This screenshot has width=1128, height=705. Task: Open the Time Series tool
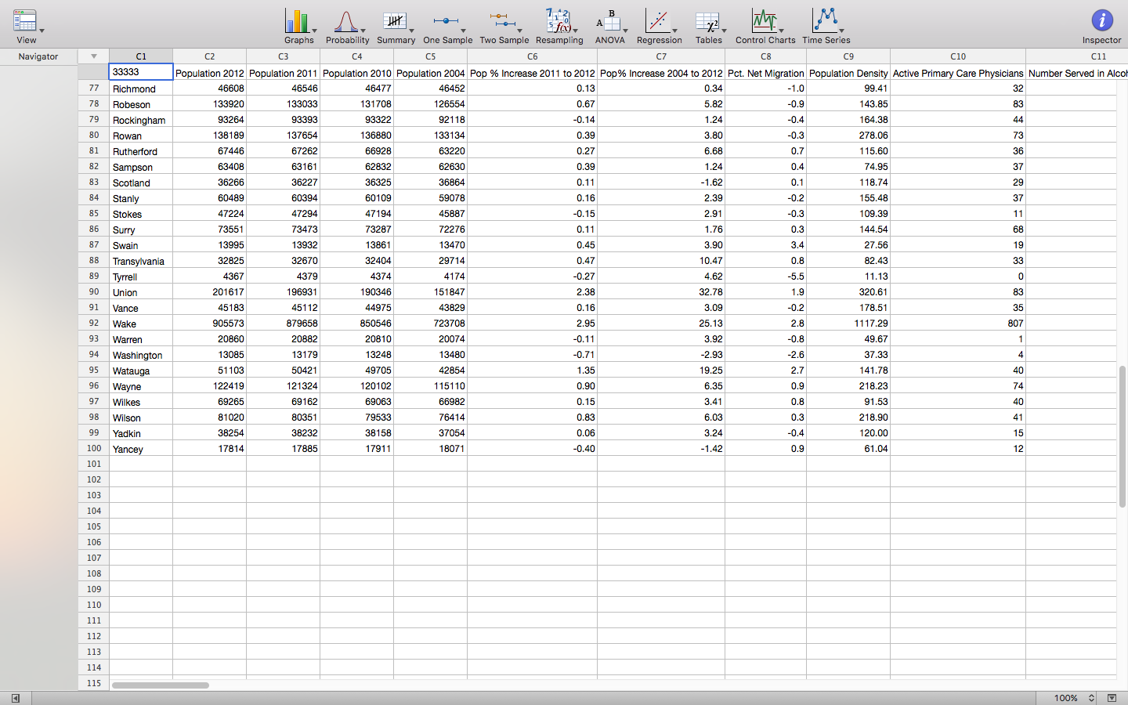[x=826, y=26]
